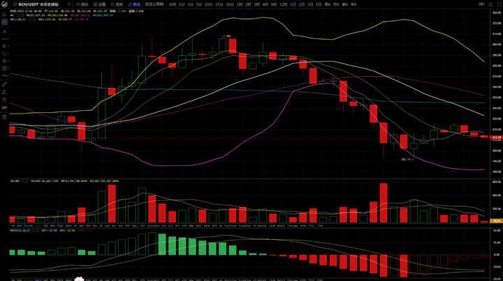
Task: Open the 自定义周期 custom period dropdown
Action: (156, 4)
